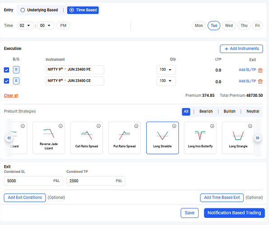This screenshot has height=225, width=269.
Task: Open info for Long Straddle strategy
Action: pos(174,126)
